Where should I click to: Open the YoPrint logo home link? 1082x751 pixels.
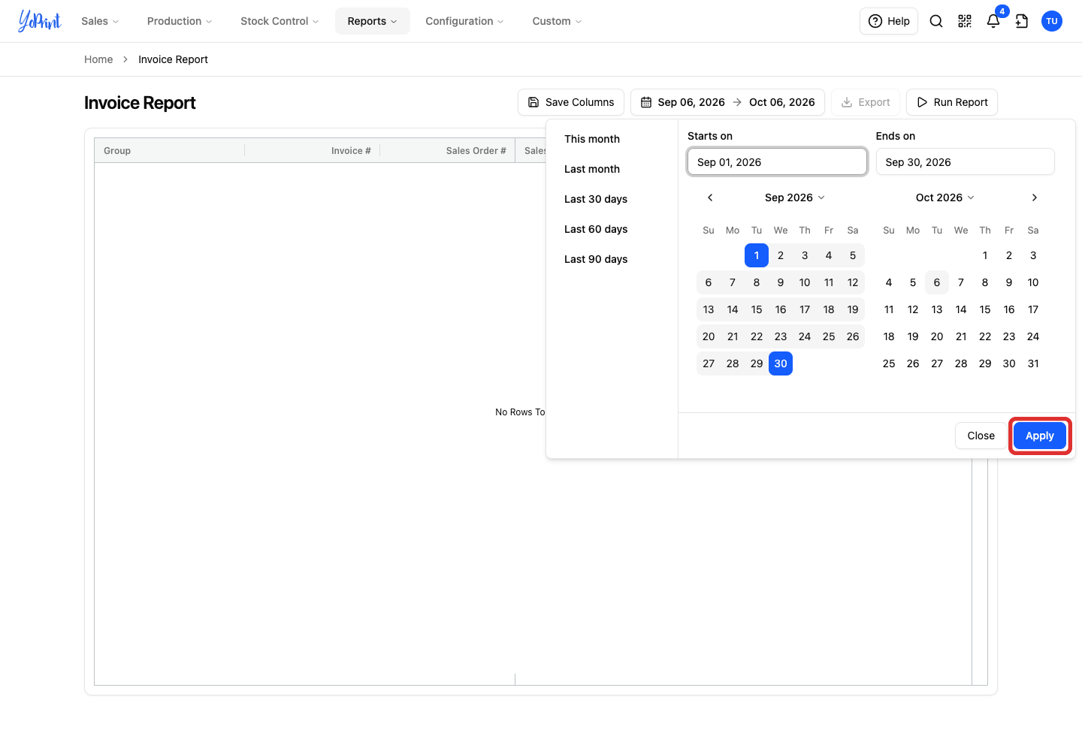tap(40, 21)
